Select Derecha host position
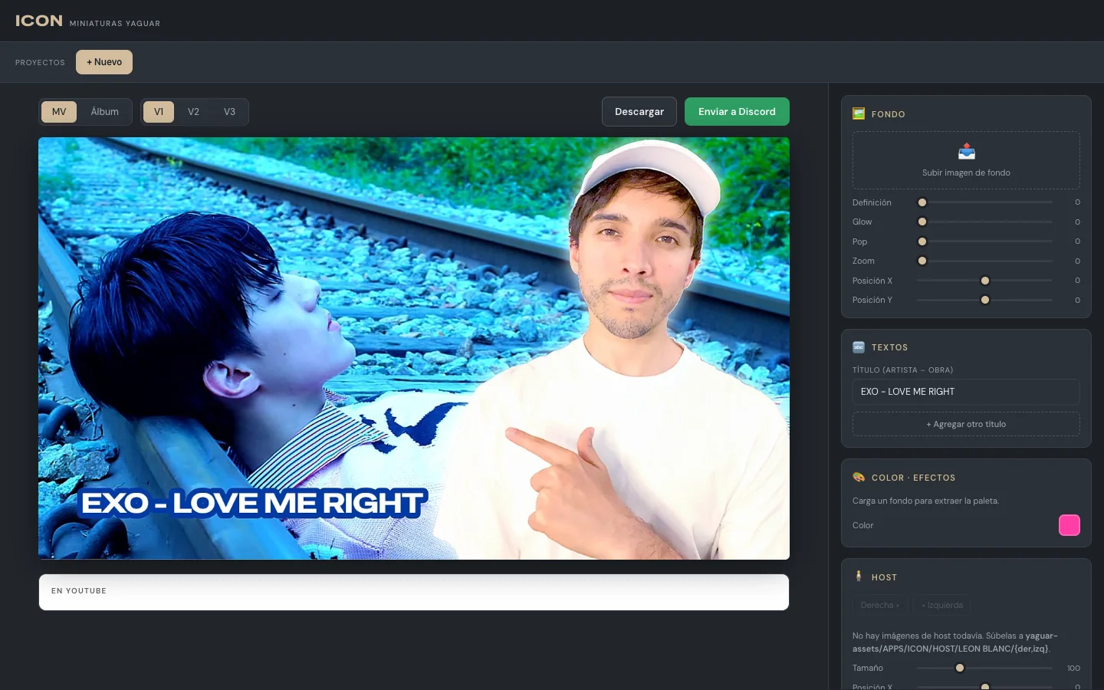This screenshot has height=690, width=1104. tap(880, 605)
